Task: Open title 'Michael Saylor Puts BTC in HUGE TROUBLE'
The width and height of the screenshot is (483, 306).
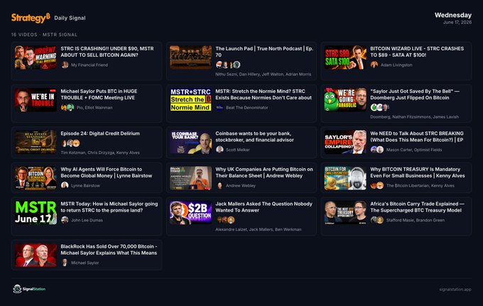Action: point(99,94)
